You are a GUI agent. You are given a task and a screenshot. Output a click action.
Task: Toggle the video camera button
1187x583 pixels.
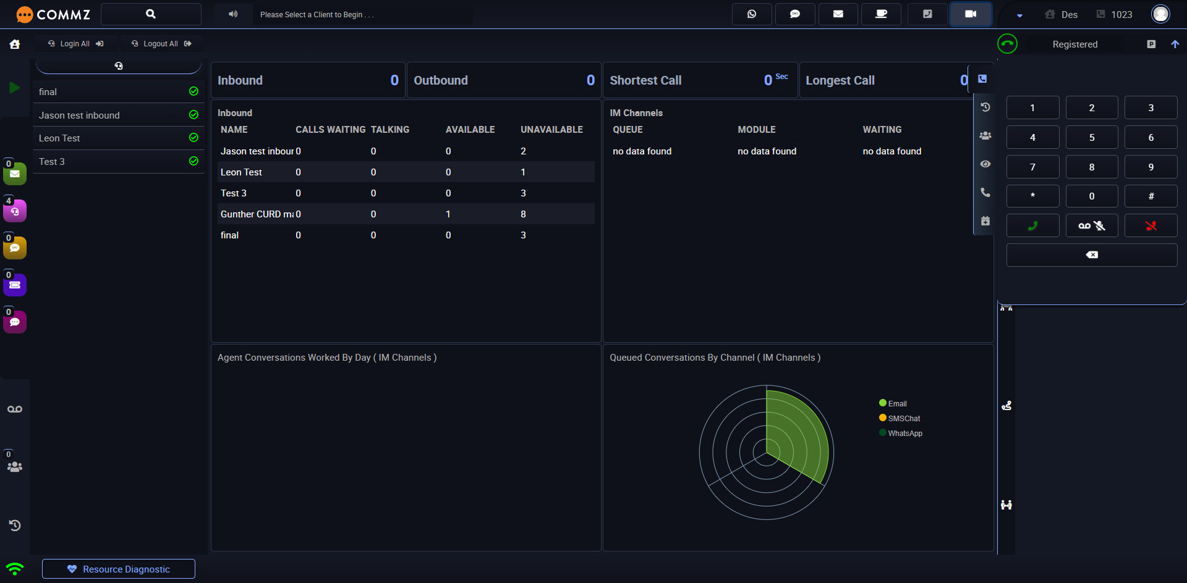[971, 14]
